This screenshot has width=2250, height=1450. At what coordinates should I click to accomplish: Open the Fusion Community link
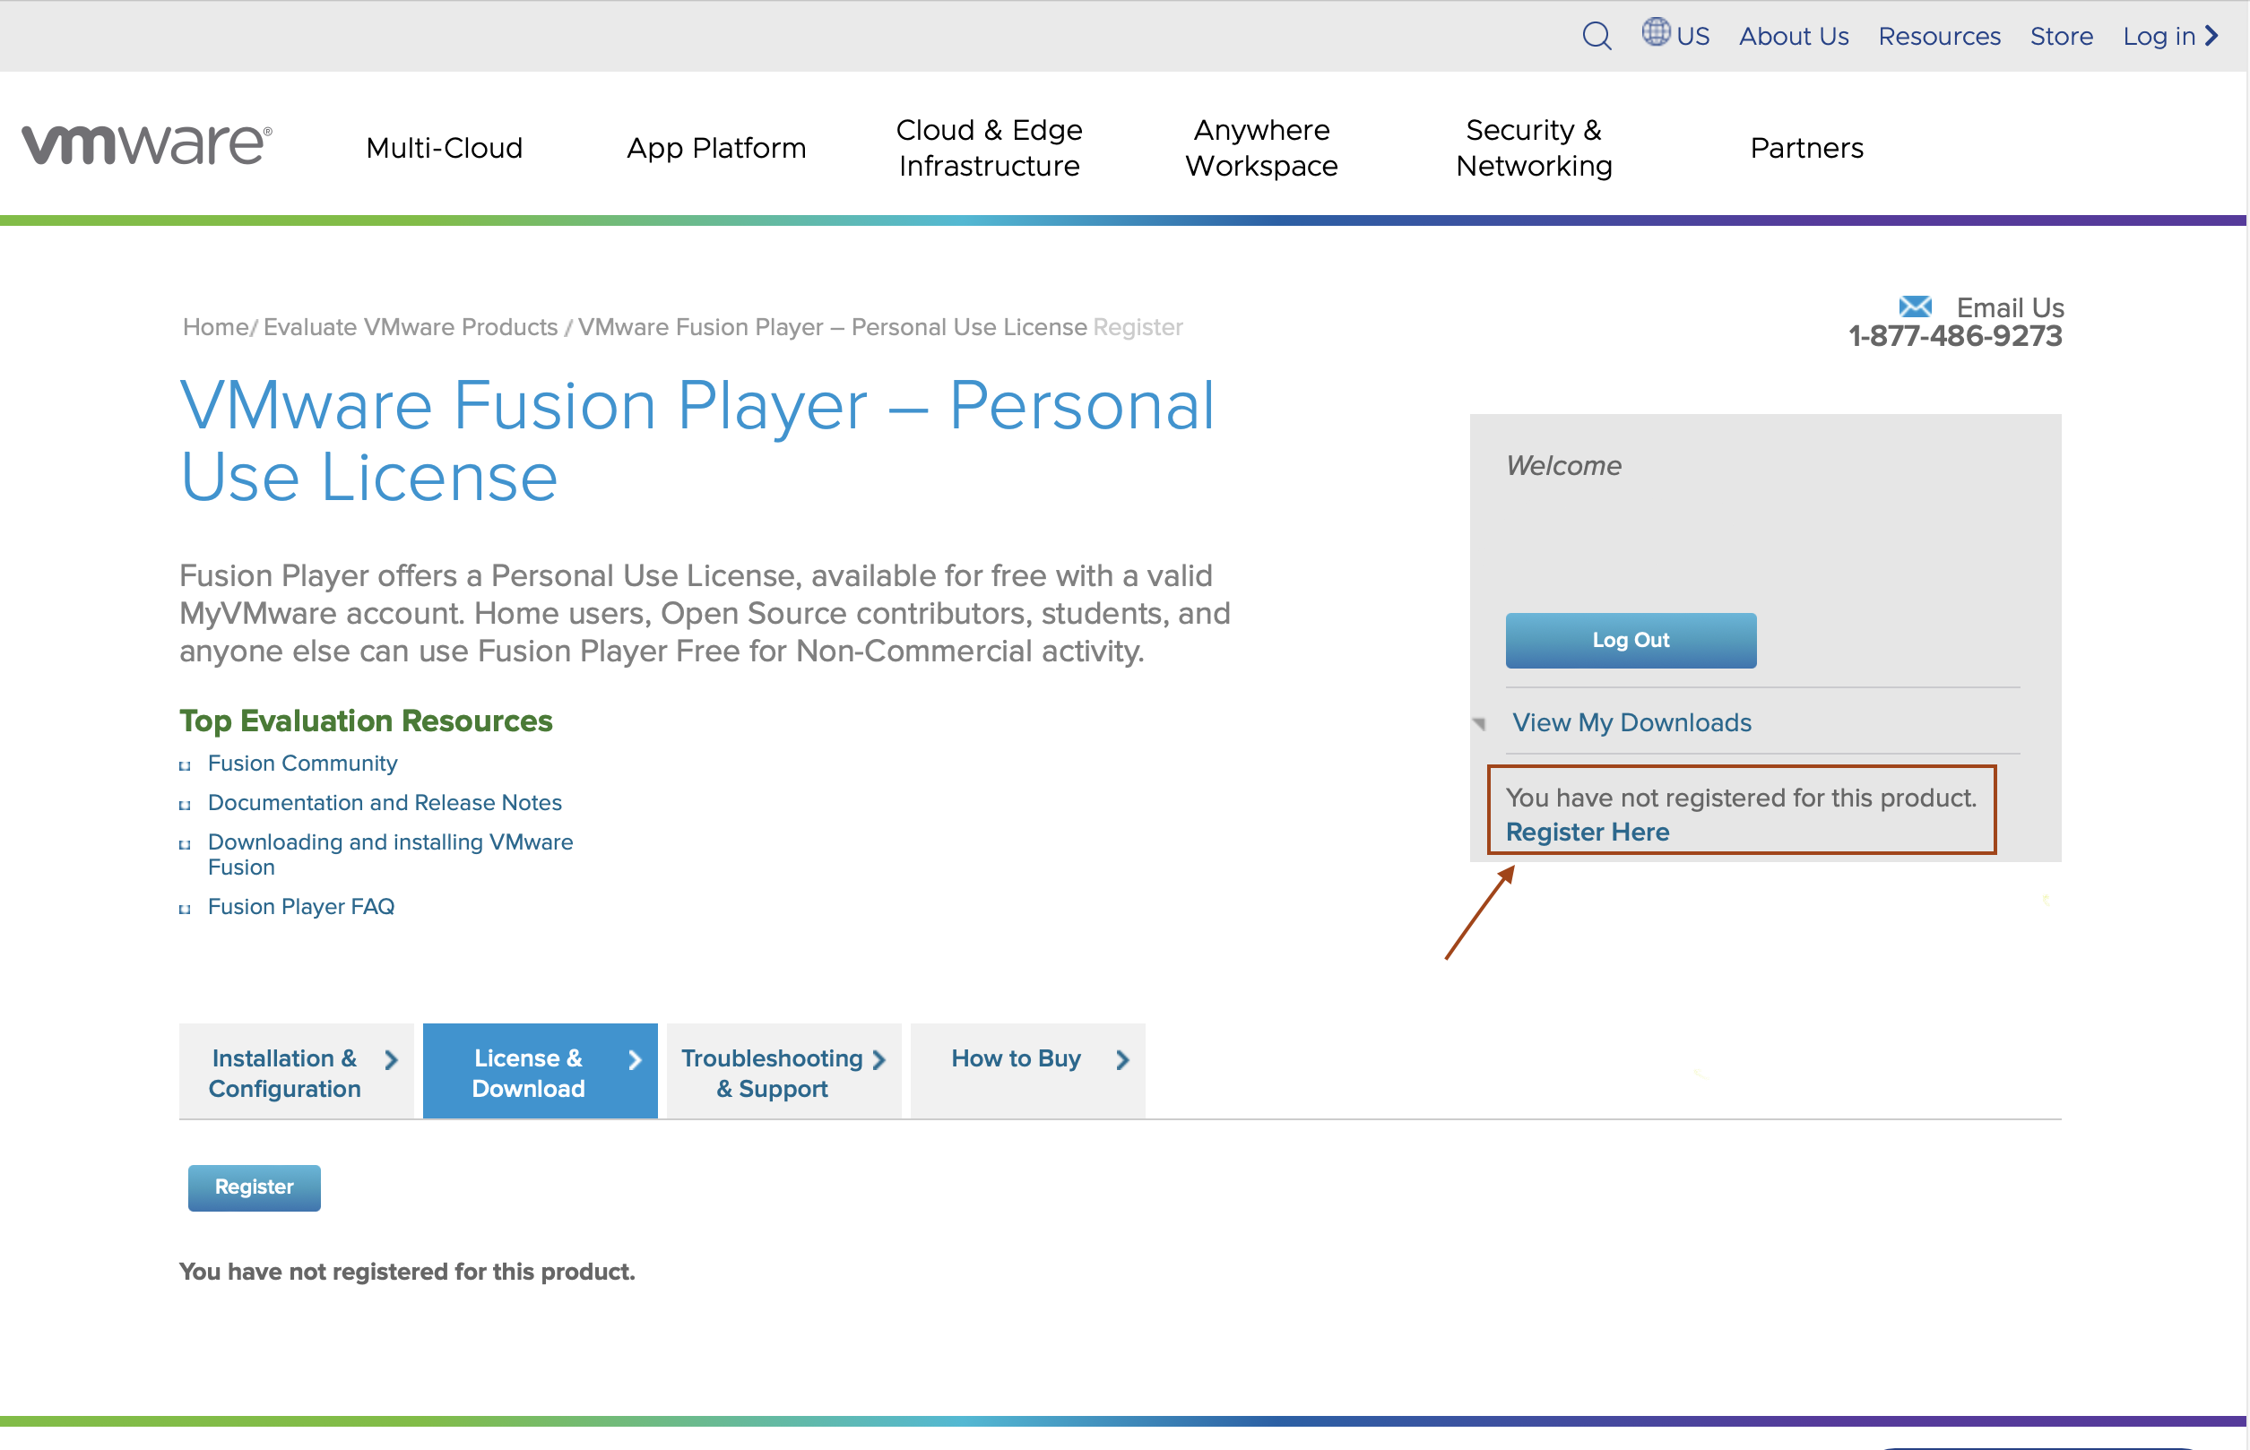click(x=302, y=764)
